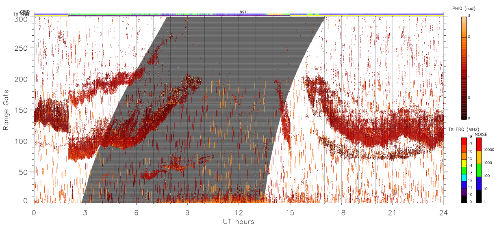Click the 1000 label on NOISE scale
Image resolution: width=499 pixels, height=230 pixels.
click(x=487, y=163)
